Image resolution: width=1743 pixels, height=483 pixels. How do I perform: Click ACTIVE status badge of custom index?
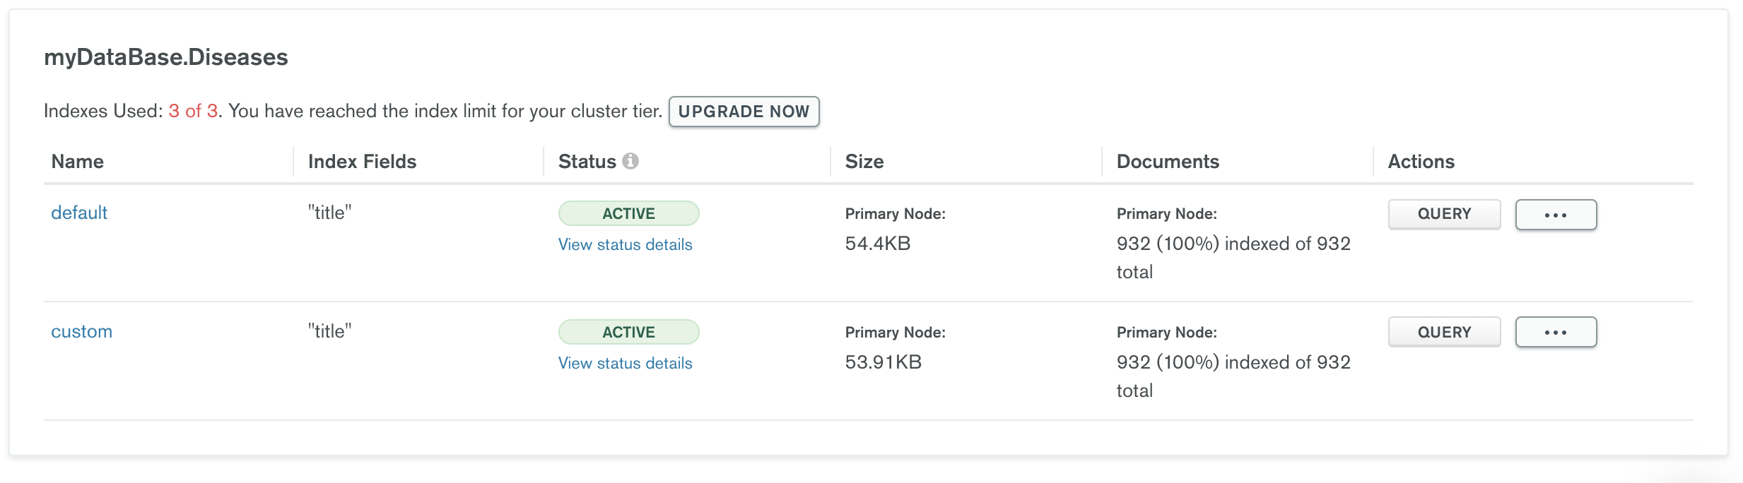tap(628, 332)
